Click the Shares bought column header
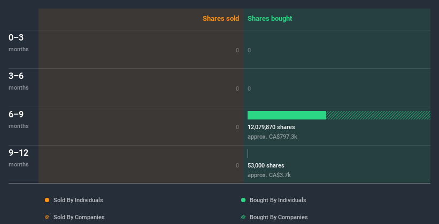 click(x=270, y=19)
